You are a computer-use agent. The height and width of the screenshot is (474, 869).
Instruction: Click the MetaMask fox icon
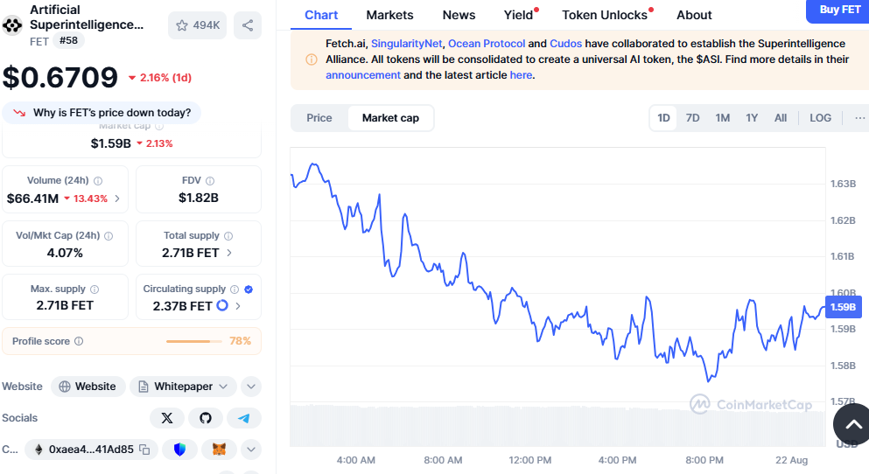(219, 450)
